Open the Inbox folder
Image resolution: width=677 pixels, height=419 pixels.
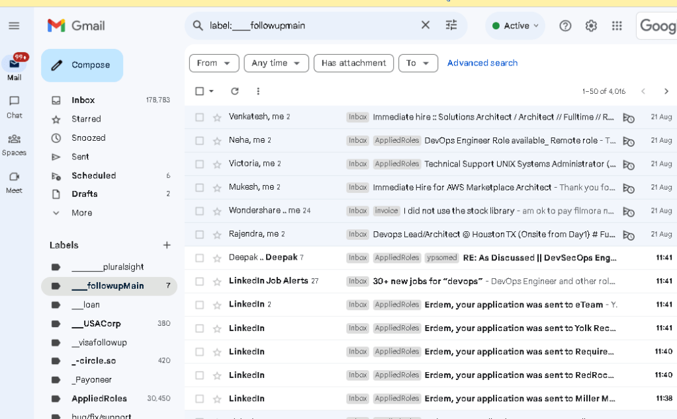coord(110,100)
